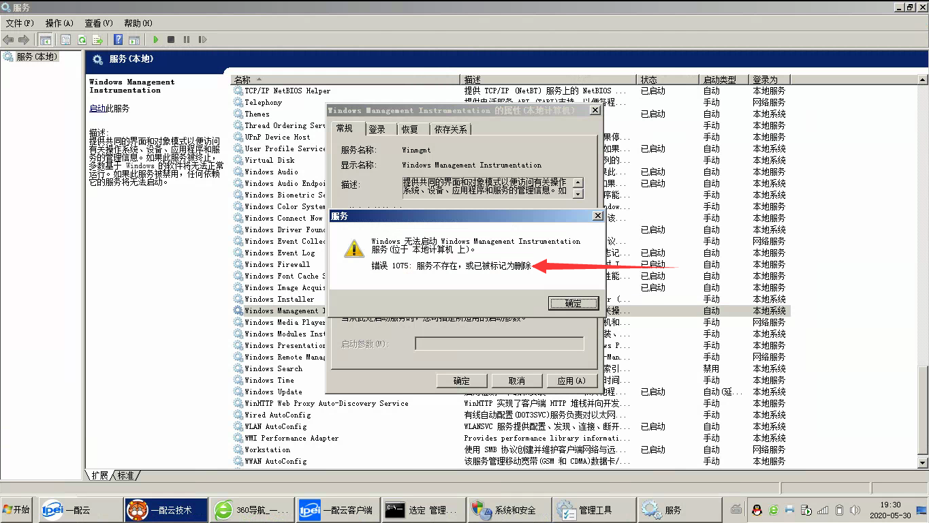Image resolution: width=929 pixels, height=523 pixels.
Task: Sort by the 描述 column header
Action: (549, 80)
